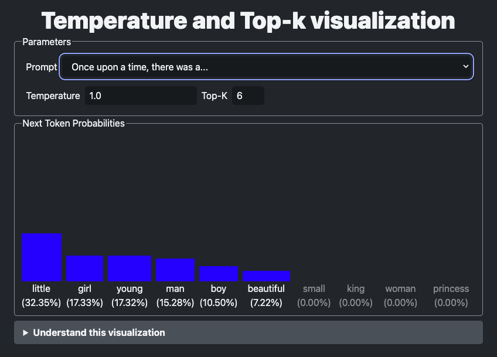The image size is (497, 357).
Task: Click the blue bar for 'boy'
Action: [x=218, y=274]
